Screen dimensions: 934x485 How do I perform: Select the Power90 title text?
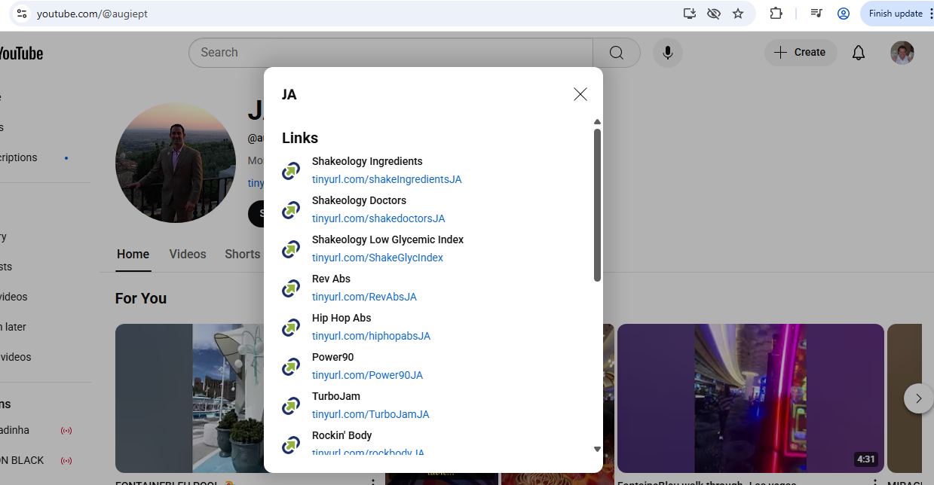(x=332, y=357)
